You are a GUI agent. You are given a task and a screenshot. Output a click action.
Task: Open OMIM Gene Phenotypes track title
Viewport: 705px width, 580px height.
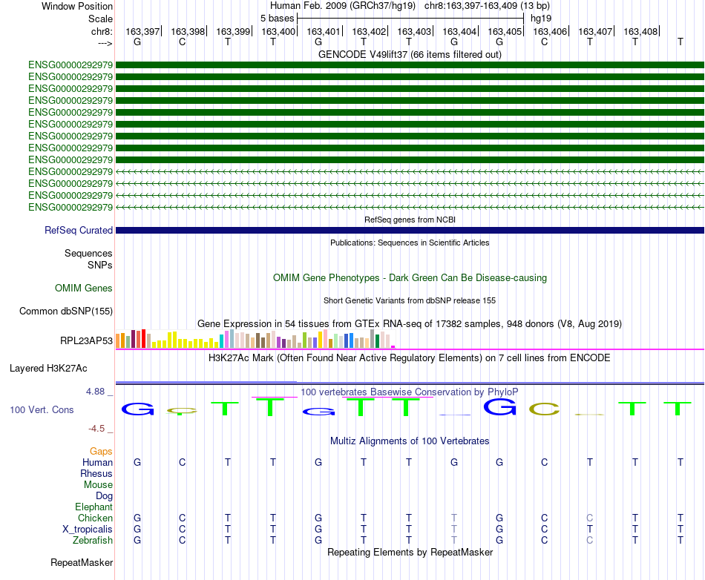tap(410, 277)
